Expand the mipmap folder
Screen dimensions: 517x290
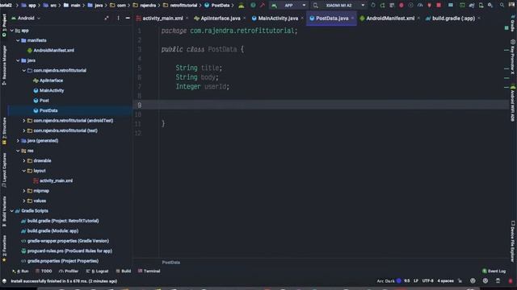click(x=23, y=191)
